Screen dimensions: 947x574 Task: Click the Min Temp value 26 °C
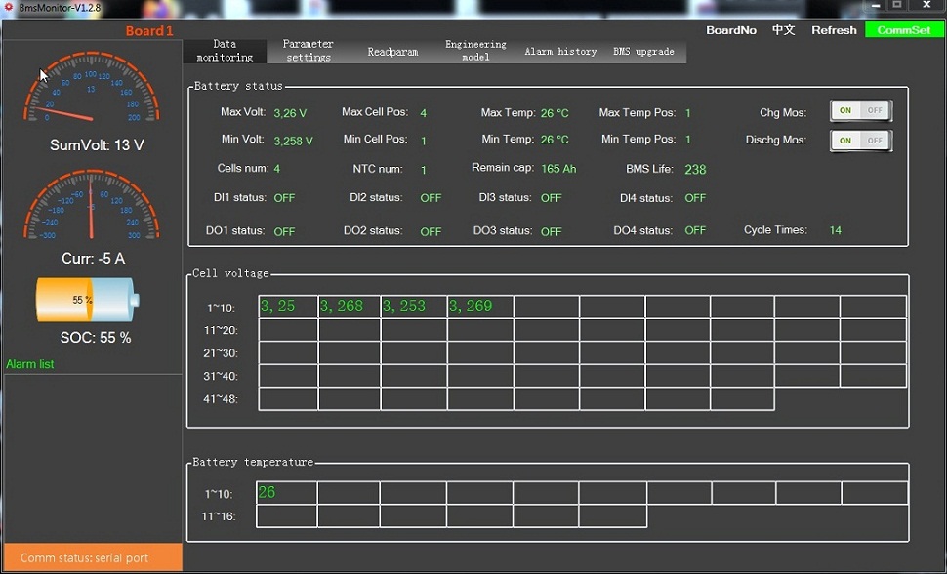pos(555,140)
